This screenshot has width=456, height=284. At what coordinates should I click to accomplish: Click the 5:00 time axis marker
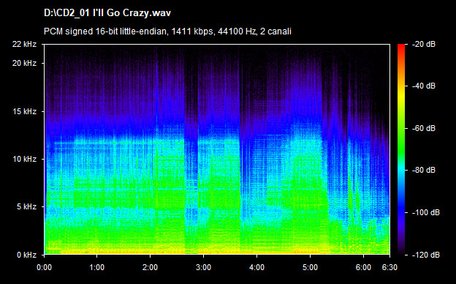click(x=310, y=267)
